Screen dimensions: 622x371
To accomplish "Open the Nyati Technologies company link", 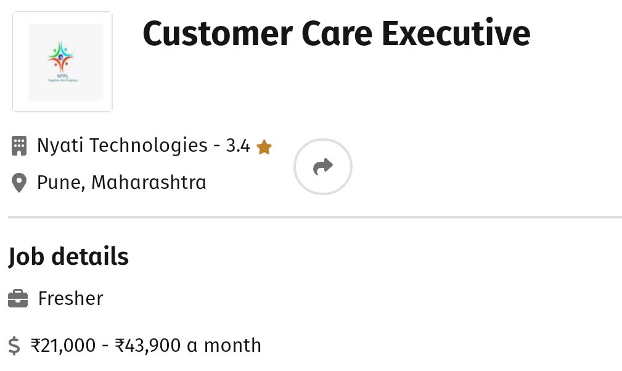I will click(x=122, y=146).
